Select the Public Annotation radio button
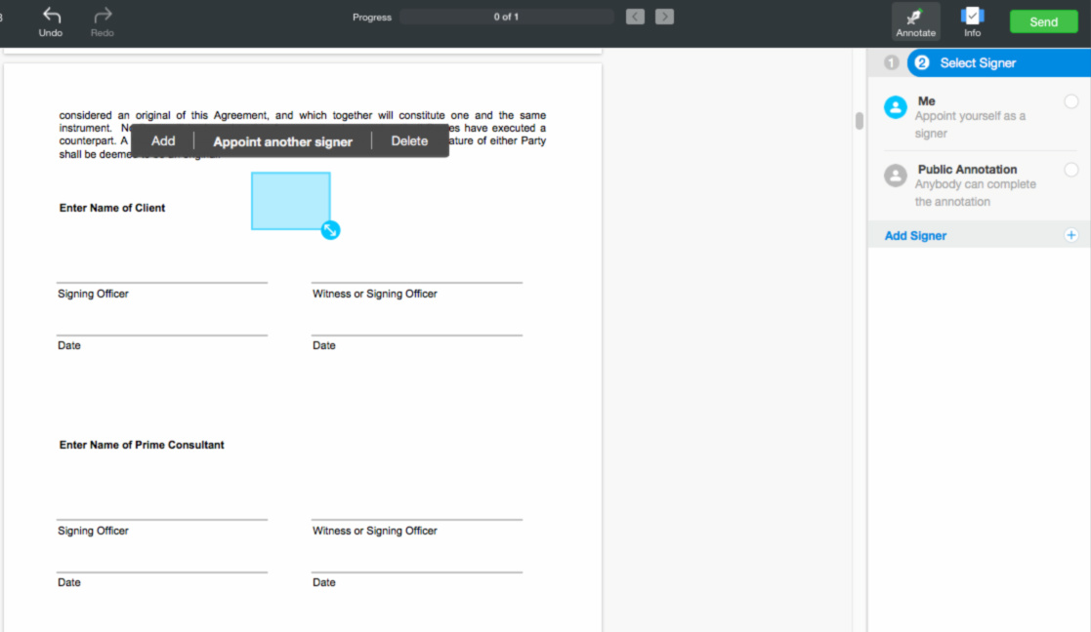Screen dimensions: 1091x632 pos(1070,170)
